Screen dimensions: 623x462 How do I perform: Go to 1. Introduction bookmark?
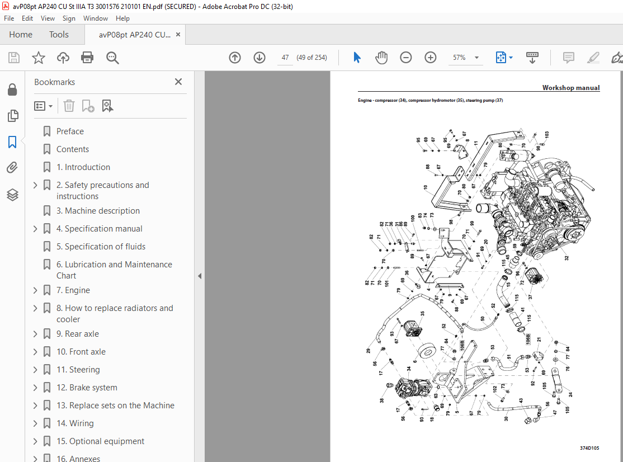pyautogui.click(x=83, y=167)
